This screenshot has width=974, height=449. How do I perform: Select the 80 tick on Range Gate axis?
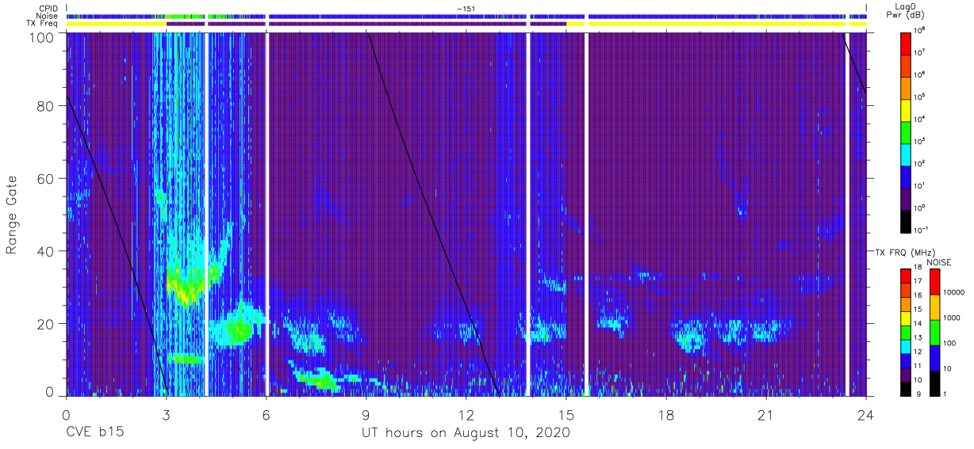pos(46,105)
